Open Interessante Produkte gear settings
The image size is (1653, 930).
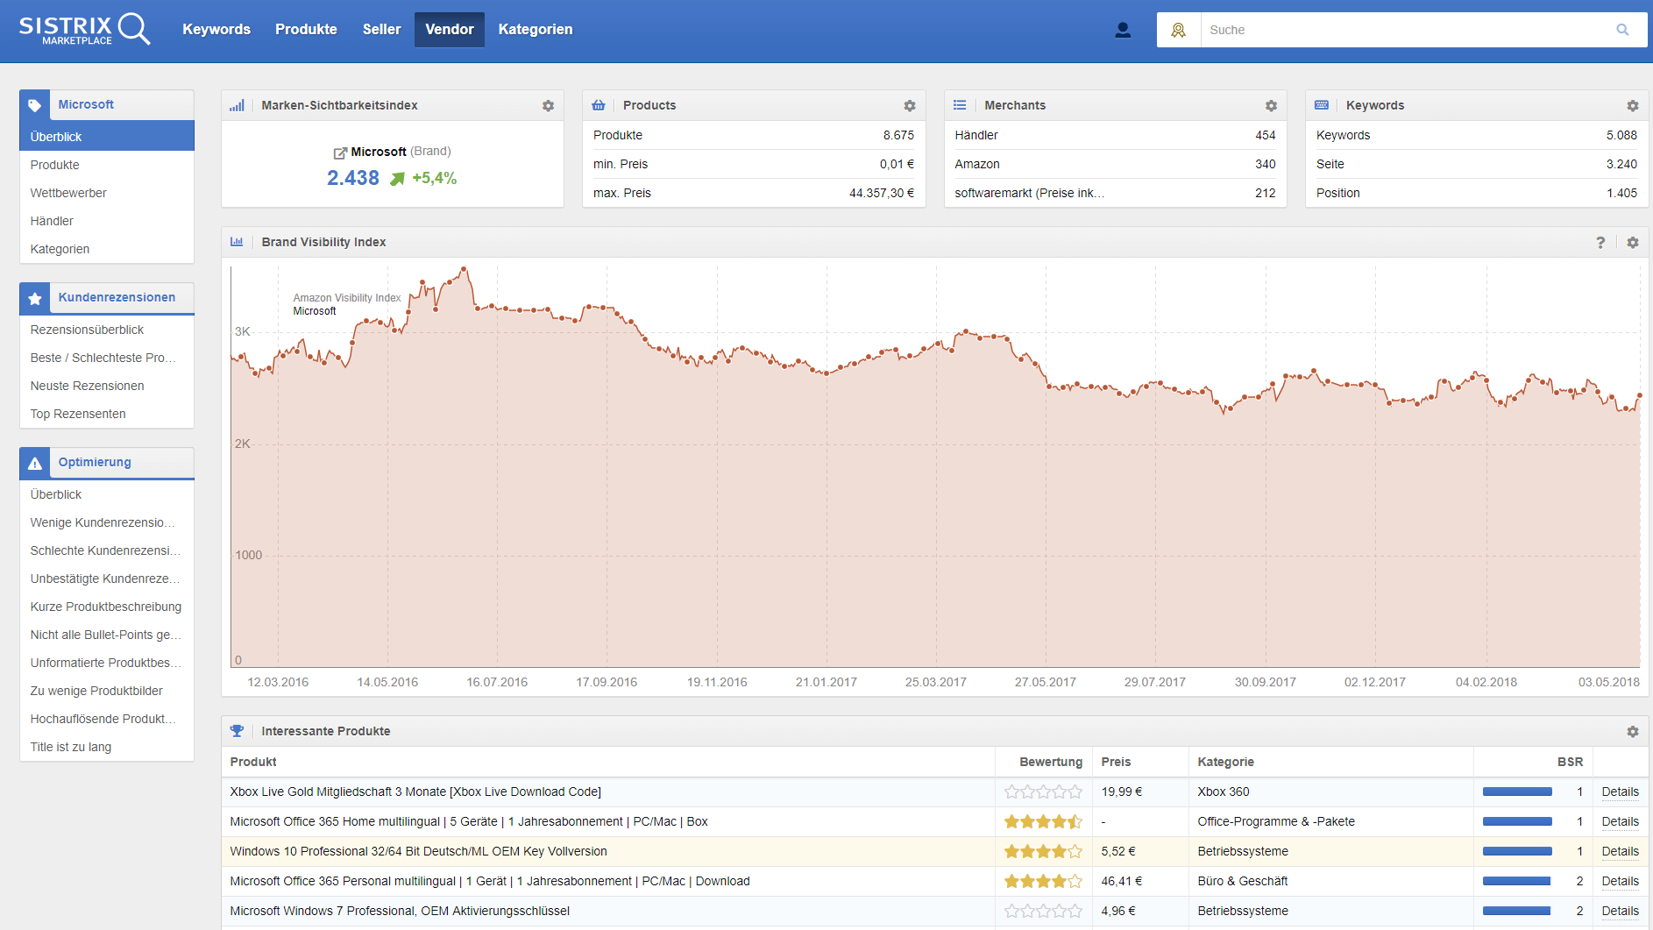coord(1632,731)
